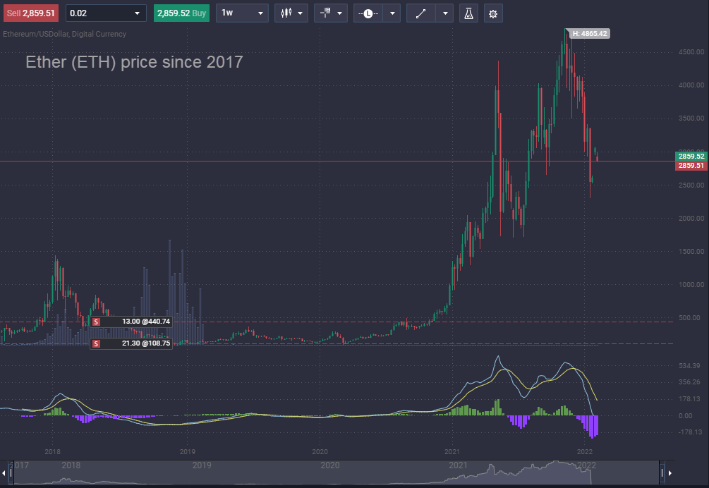Viewport: 709px width, 488px height.
Task: Click the 2,859.52 Buy button
Action: tap(181, 13)
